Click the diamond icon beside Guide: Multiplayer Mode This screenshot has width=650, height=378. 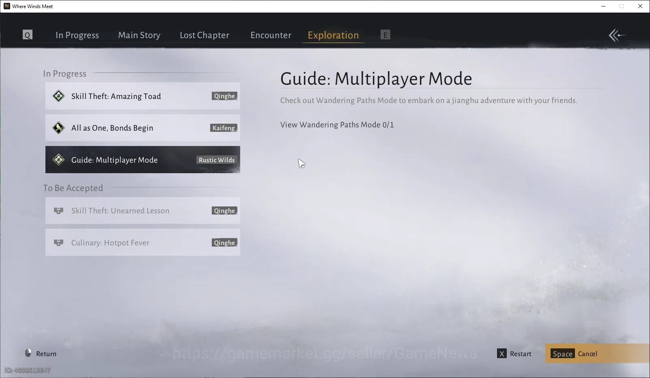[58, 160]
